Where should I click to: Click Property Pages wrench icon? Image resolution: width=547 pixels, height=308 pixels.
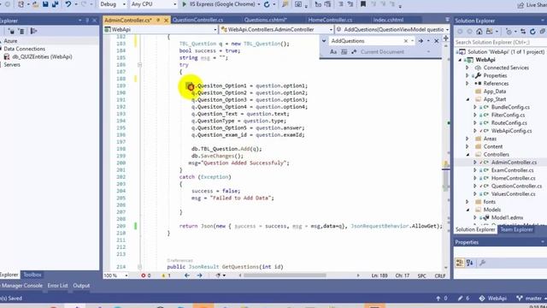pyautogui.click(x=482, y=263)
